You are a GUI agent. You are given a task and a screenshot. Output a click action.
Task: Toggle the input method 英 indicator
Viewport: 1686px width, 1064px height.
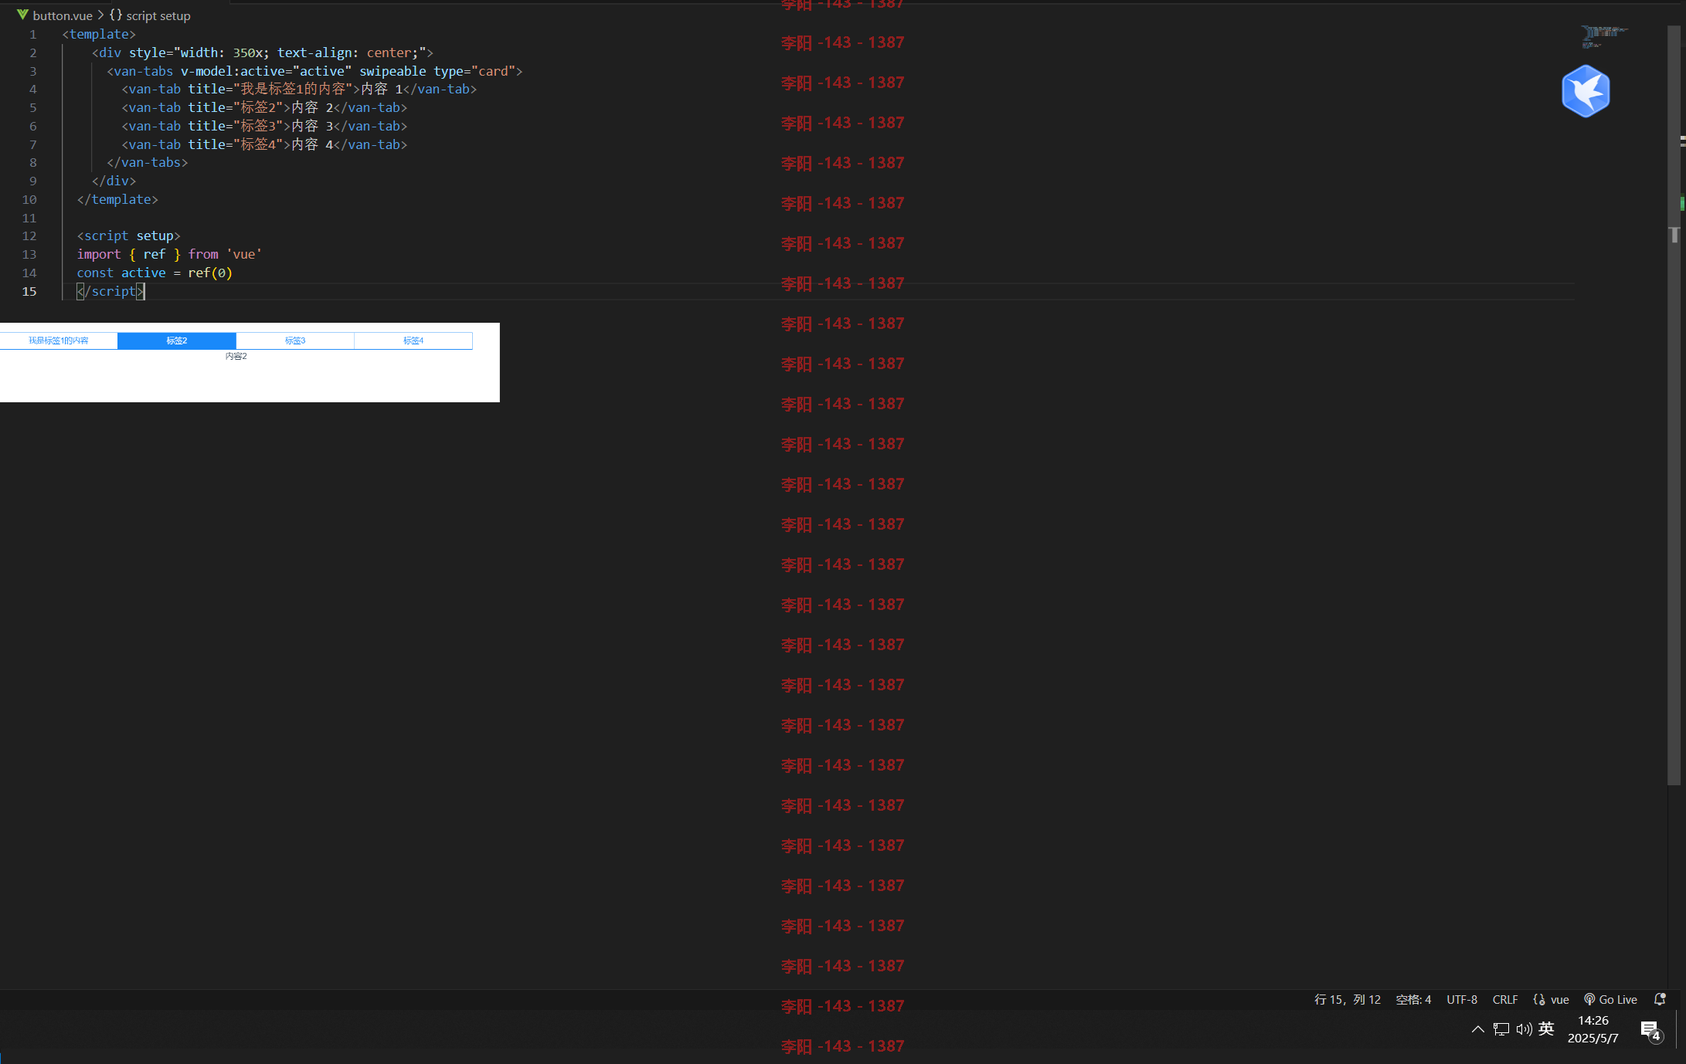(1546, 1028)
